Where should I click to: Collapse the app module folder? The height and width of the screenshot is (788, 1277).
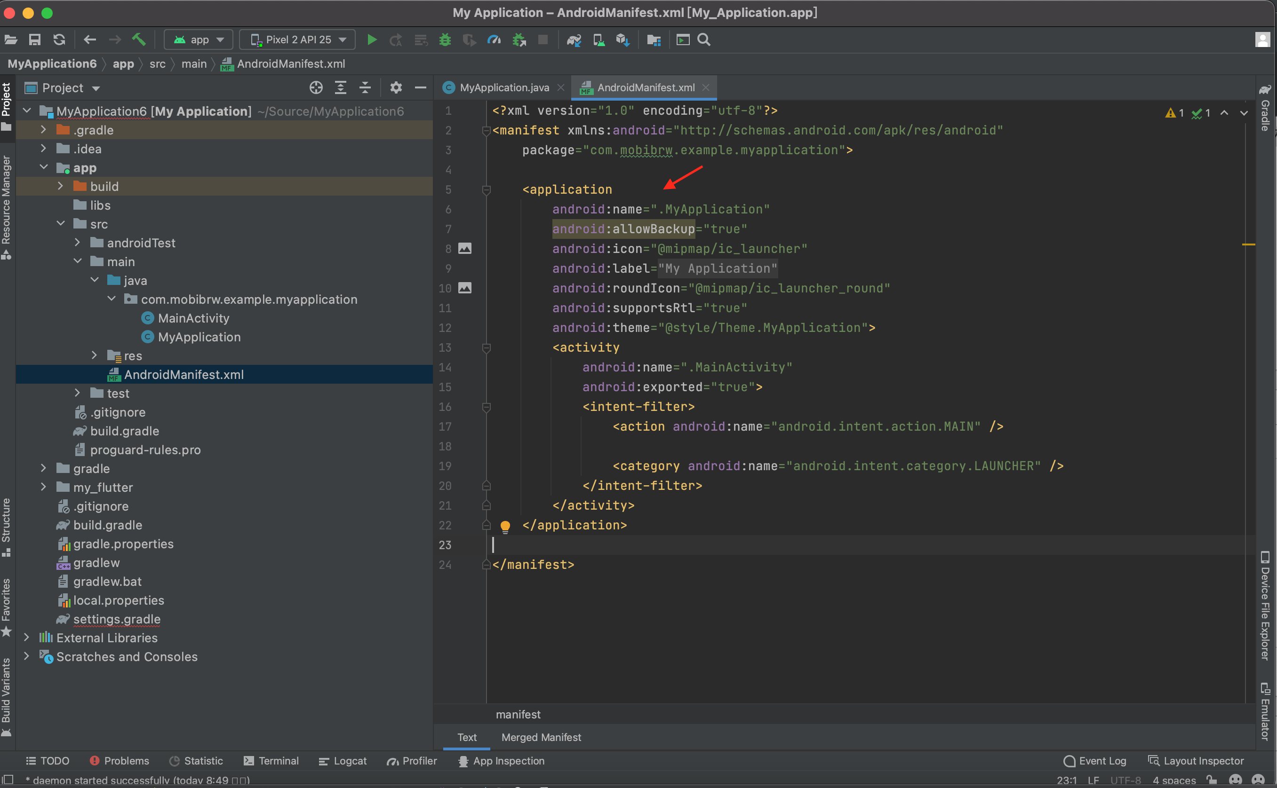coord(44,167)
